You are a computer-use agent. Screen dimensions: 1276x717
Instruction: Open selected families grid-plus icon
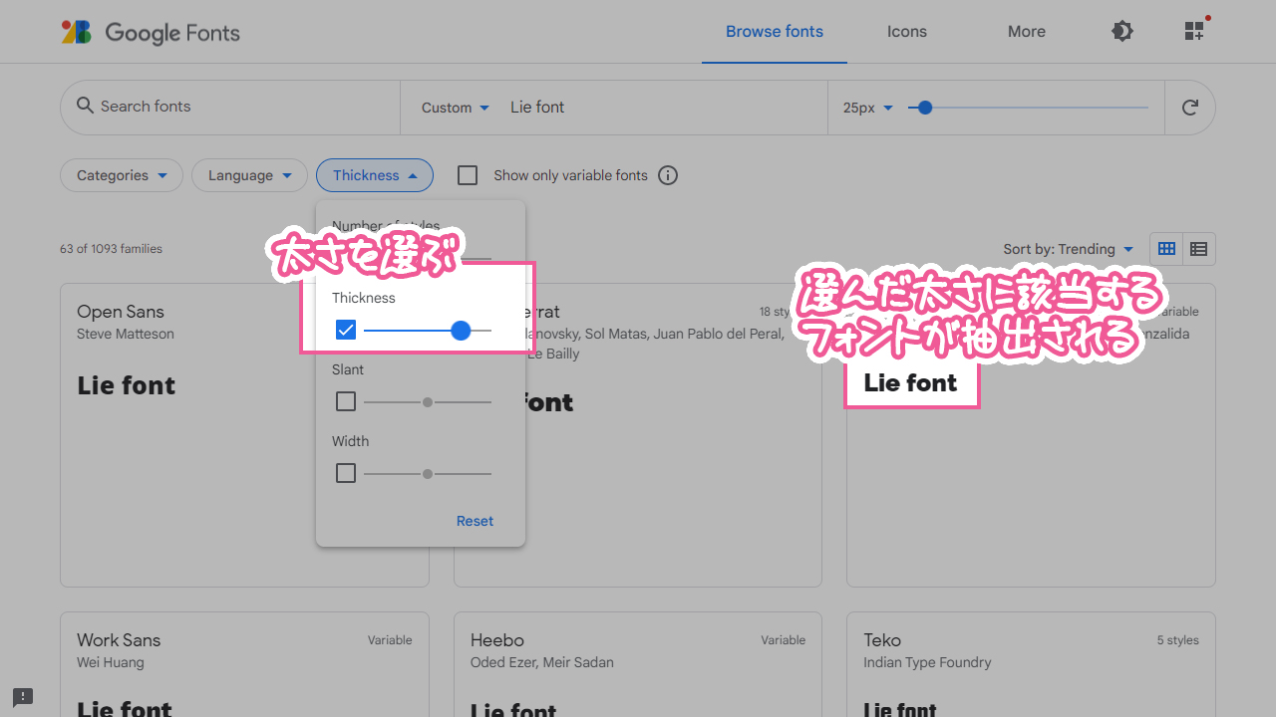point(1195,31)
